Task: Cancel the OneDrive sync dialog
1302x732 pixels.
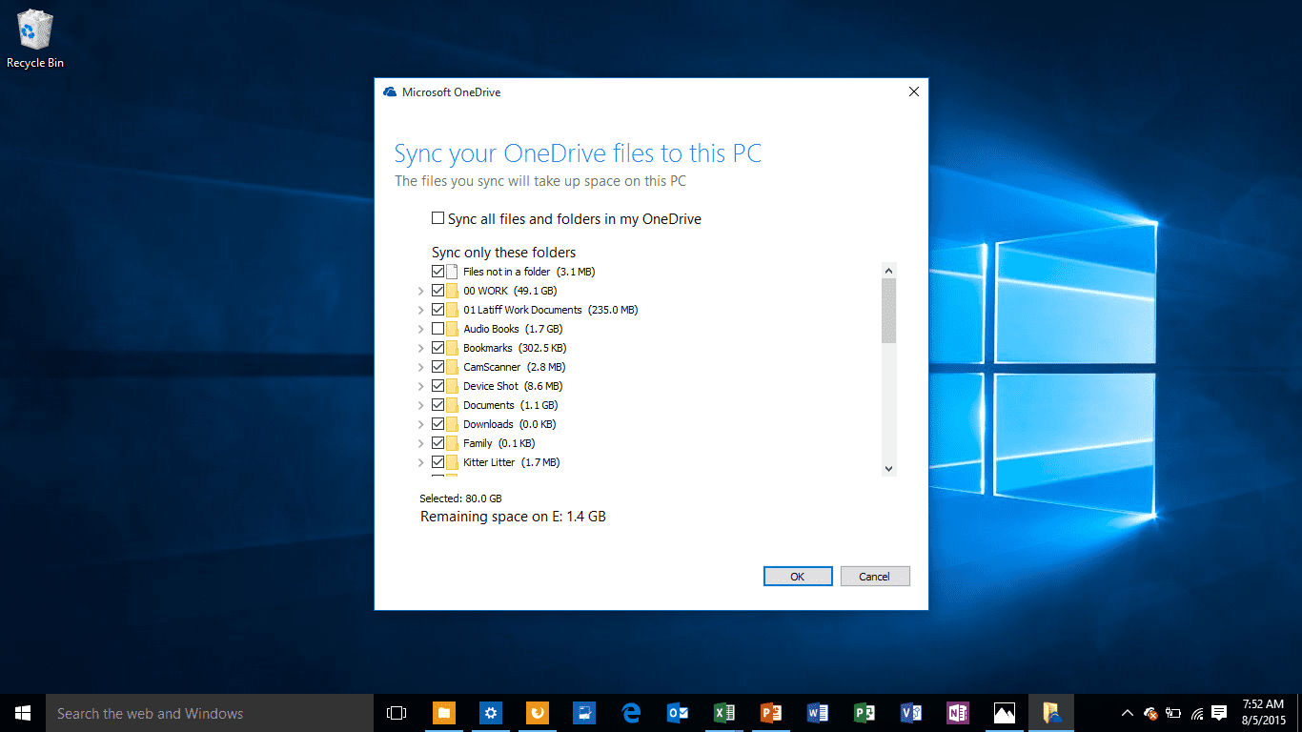Action: point(874,577)
